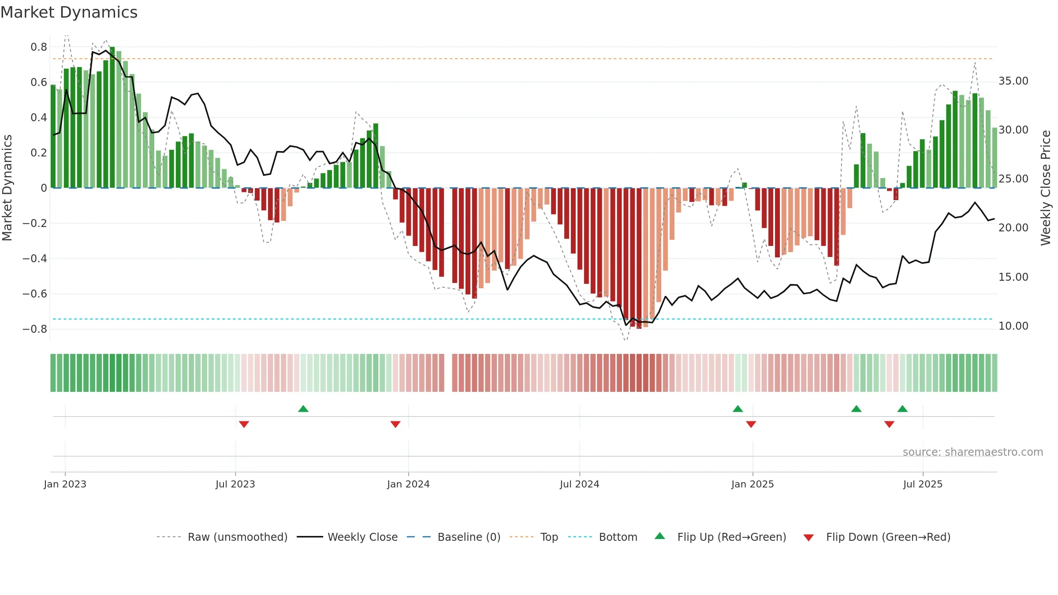Click the −0.8 left axis tick

[x=35, y=329]
